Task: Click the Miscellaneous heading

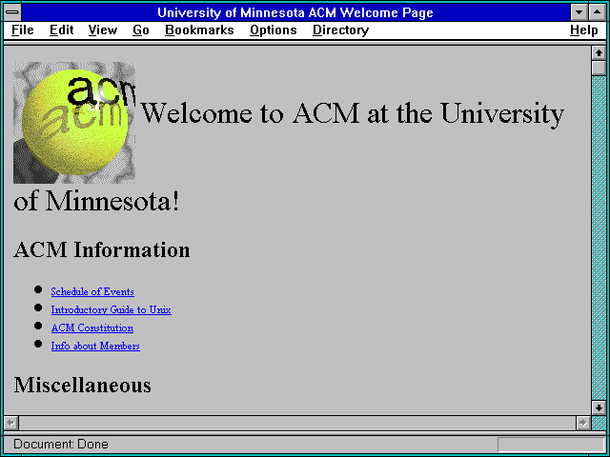Action: 83,385
